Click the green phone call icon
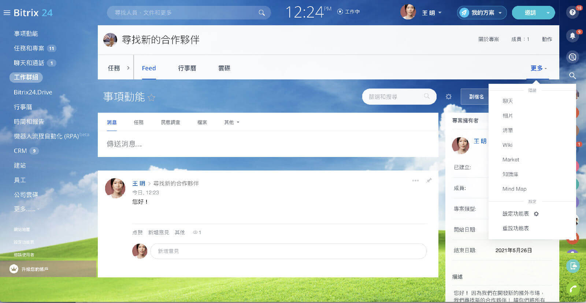The image size is (586, 303). pyautogui.click(x=573, y=289)
